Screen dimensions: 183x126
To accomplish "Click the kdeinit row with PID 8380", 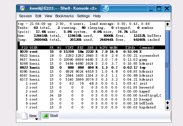I will pos(91,71).
